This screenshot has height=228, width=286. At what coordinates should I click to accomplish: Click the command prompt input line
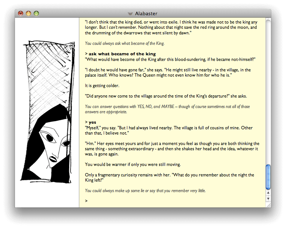click(172, 201)
